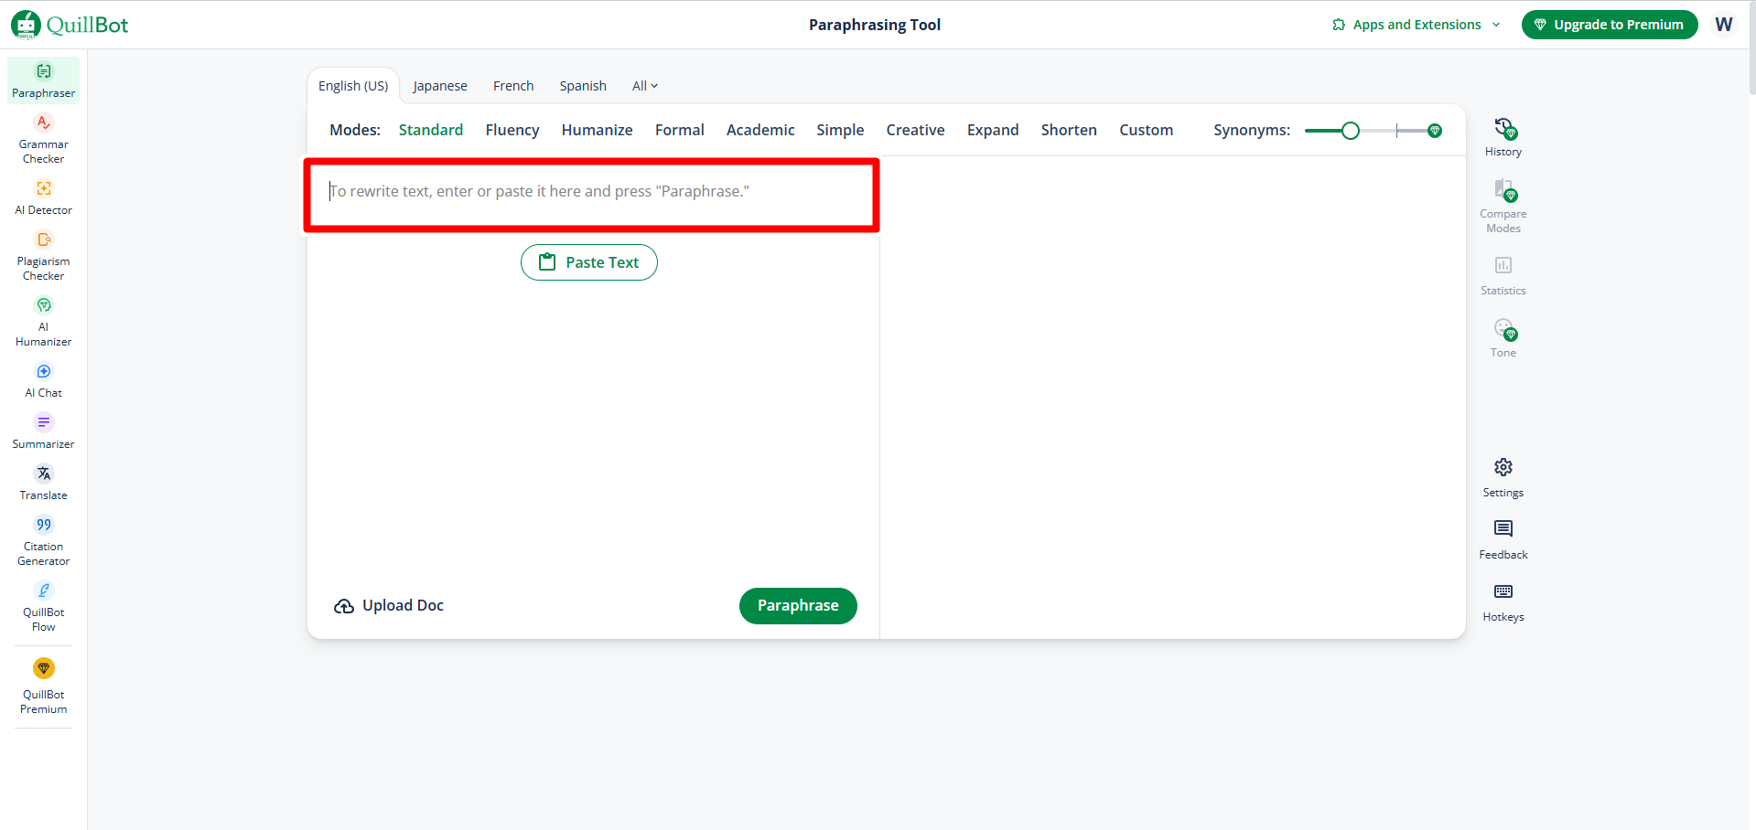The height and width of the screenshot is (830, 1756).
Task: Switch to English (US) language tab
Action: pyautogui.click(x=353, y=86)
